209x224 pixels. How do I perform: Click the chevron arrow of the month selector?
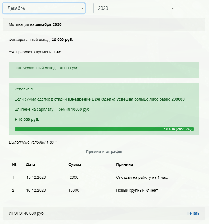[x=82, y=8]
